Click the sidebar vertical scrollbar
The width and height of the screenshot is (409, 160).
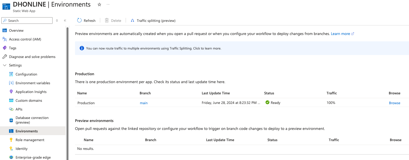(x=67, y=93)
